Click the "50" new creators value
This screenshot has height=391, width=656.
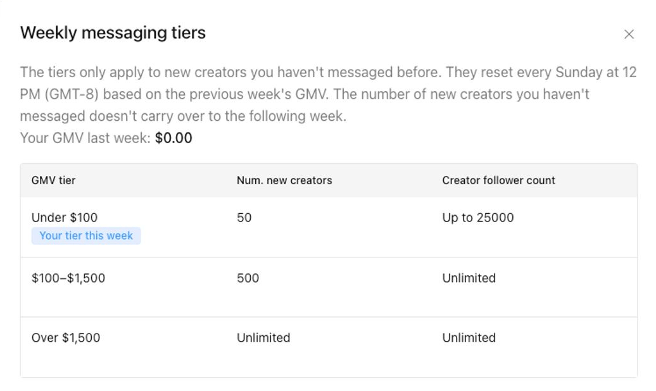(x=244, y=218)
